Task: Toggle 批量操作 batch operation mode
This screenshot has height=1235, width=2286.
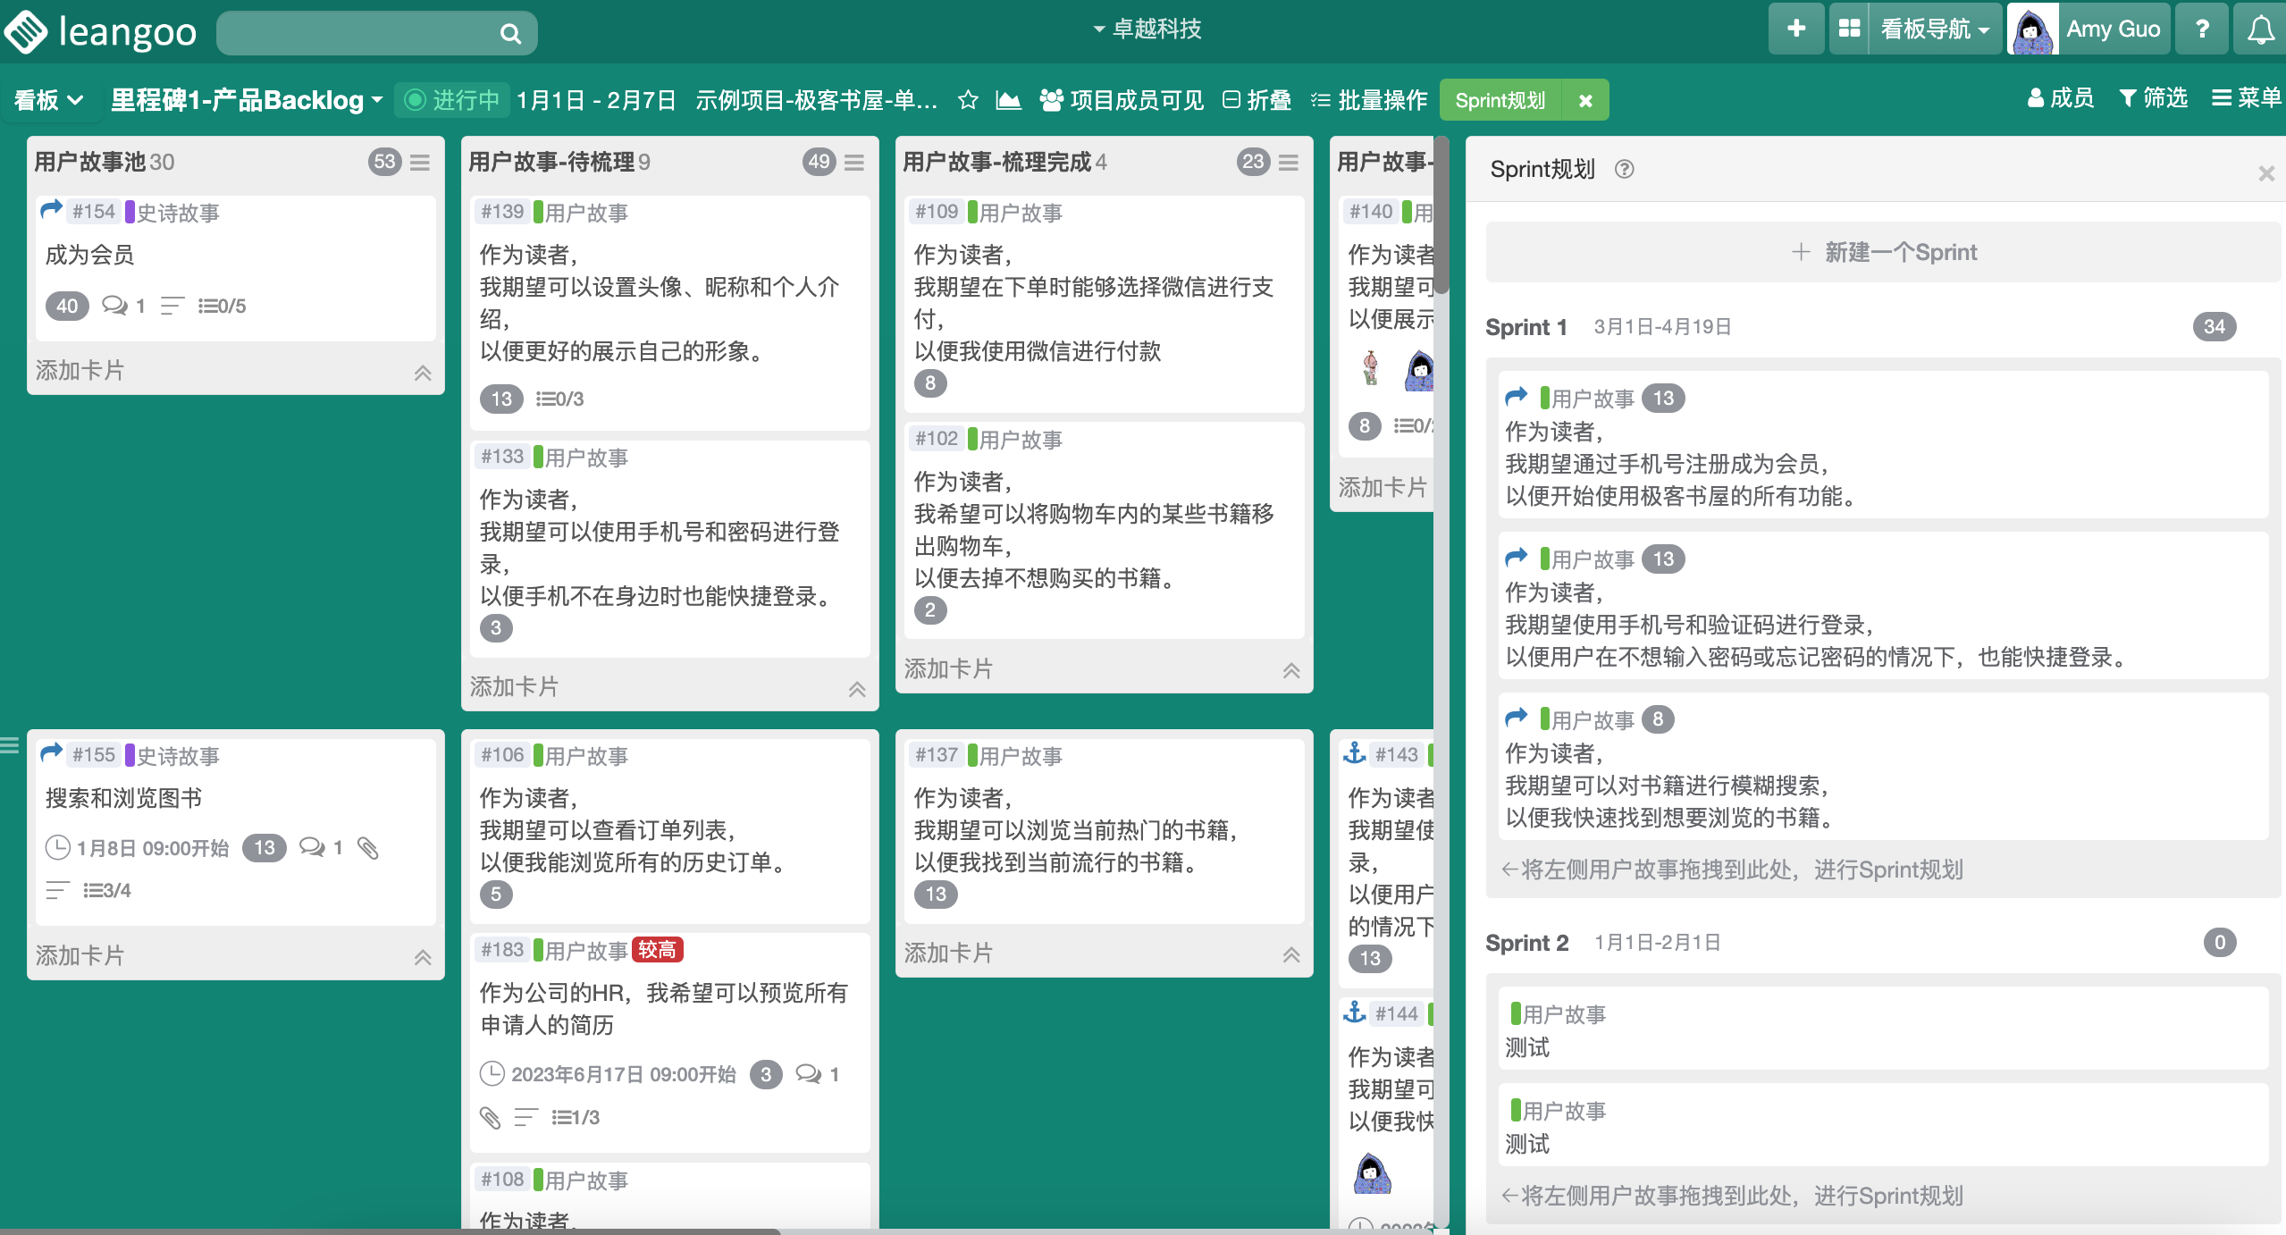Action: [1369, 100]
